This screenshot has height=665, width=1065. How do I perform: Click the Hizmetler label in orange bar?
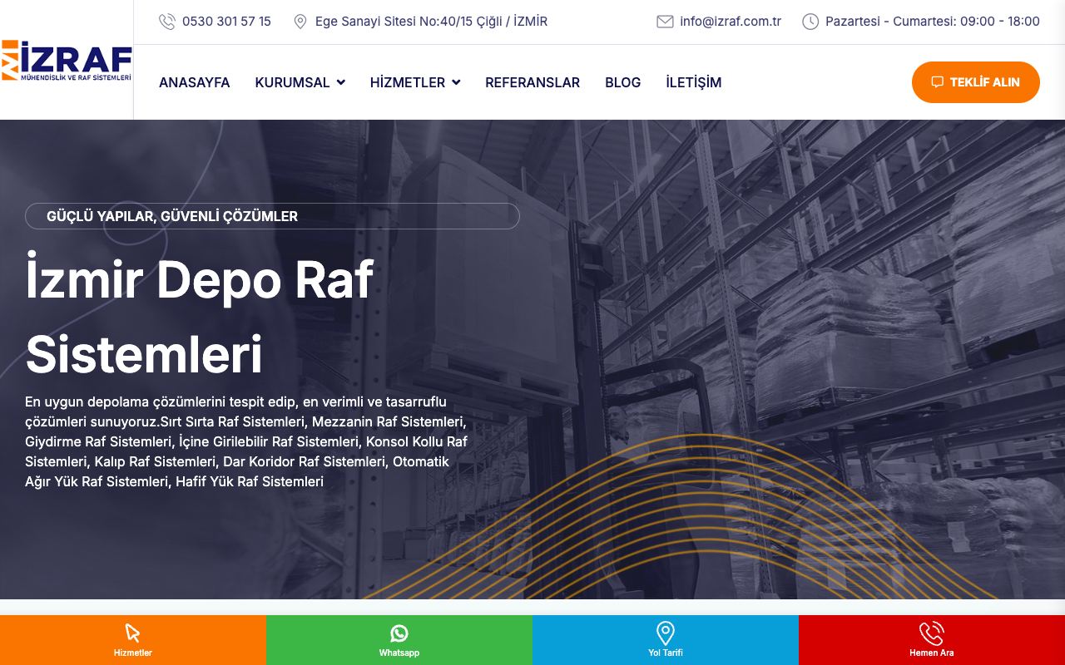pyautogui.click(x=133, y=653)
